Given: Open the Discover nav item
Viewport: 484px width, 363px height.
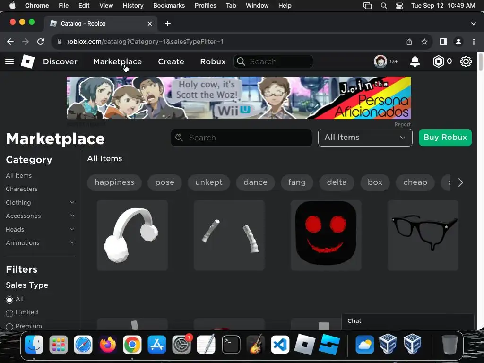Looking at the screenshot, I should pos(60,61).
